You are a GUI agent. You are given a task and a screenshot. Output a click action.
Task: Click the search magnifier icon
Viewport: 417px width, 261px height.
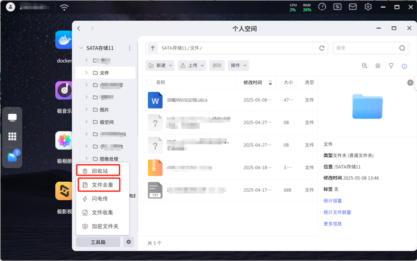[x=402, y=48]
